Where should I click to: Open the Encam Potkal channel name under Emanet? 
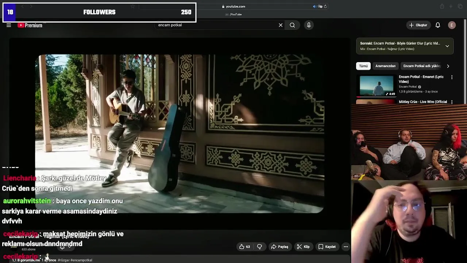[408, 87]
